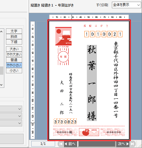Click the layout title 縦置き 縦書き1 - 年賀はがき
The height and width of the screenshot is (148, 142).
[x=52, y=5]
